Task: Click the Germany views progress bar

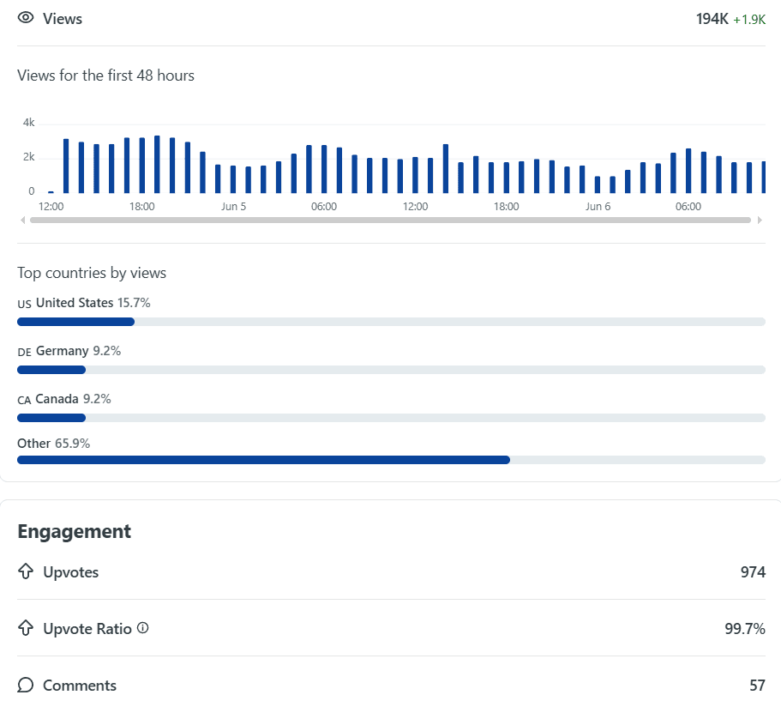Action: click(391, 370)
